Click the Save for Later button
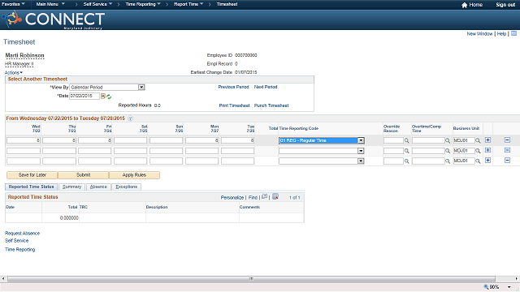Image resolution: width=520 pixels, height=292 pixels. (32, 175)
